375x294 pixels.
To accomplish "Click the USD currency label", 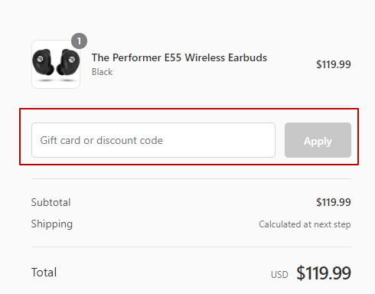I will [279, 275].
